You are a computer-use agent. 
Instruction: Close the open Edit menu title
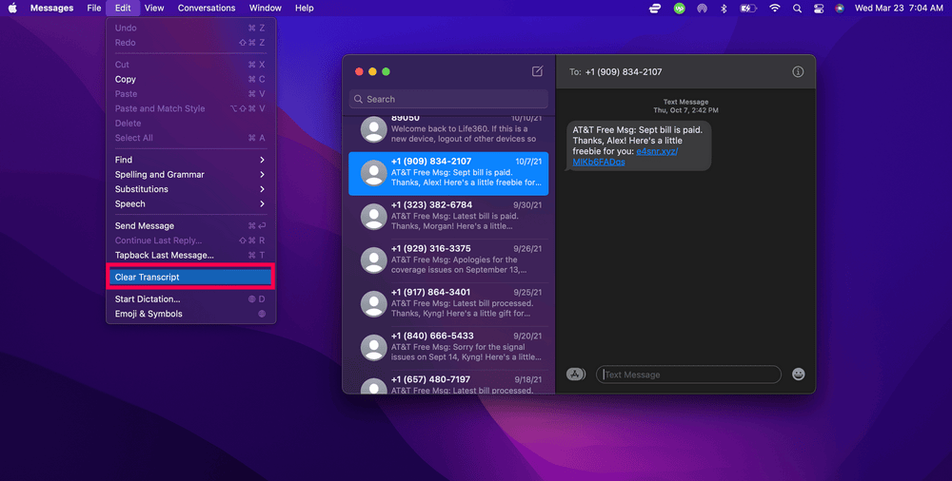123,8
